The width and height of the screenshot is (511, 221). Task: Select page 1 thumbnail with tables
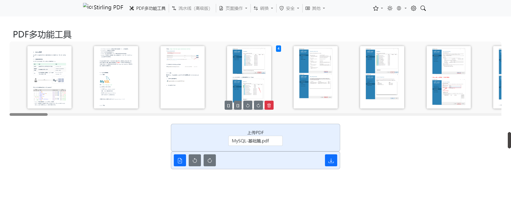click(50, 77)
